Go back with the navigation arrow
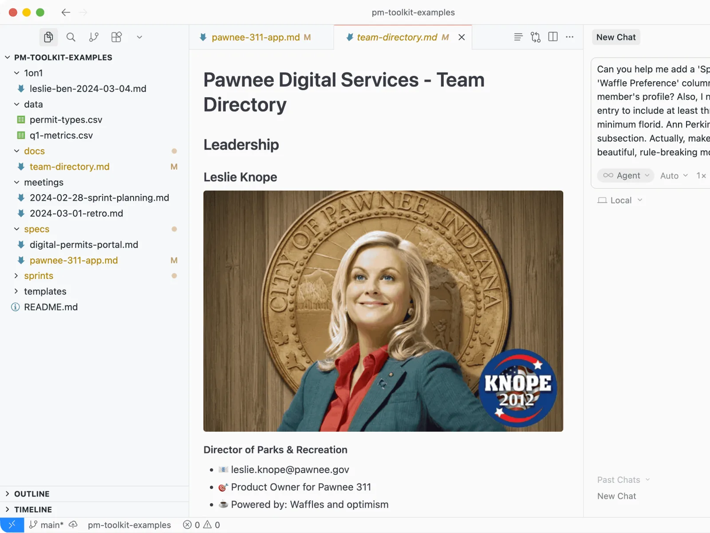Viewport: 710px width, 533px height. pos(66,12)
